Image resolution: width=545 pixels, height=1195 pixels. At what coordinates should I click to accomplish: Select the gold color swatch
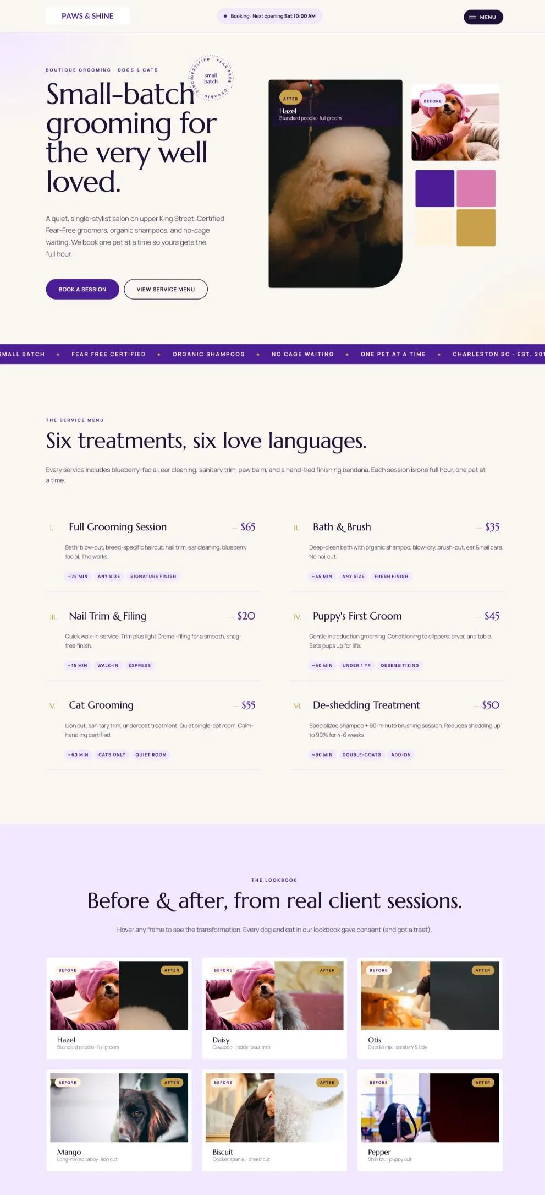tap(476, 227)
